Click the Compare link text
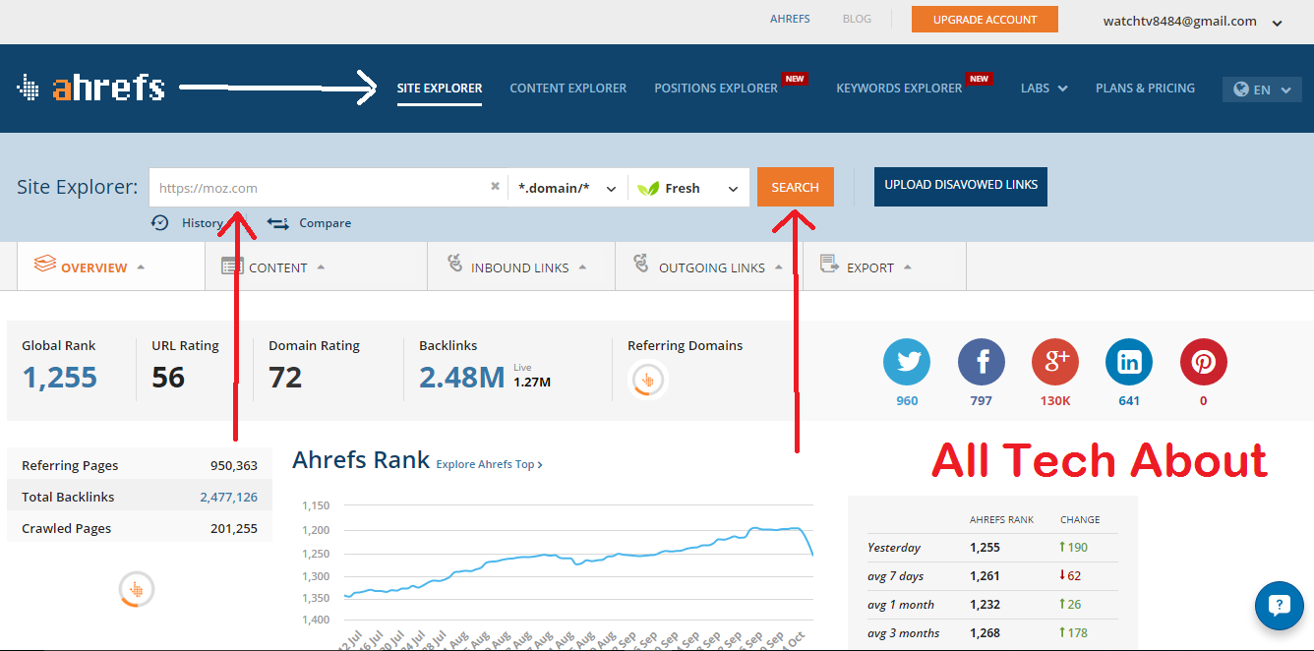Screen dimensions: 1314x651 (x=325, y=223)
